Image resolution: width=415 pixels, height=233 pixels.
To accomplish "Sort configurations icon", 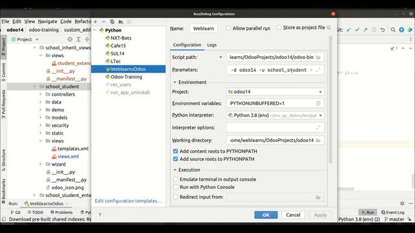I will (x=129, y=21).
